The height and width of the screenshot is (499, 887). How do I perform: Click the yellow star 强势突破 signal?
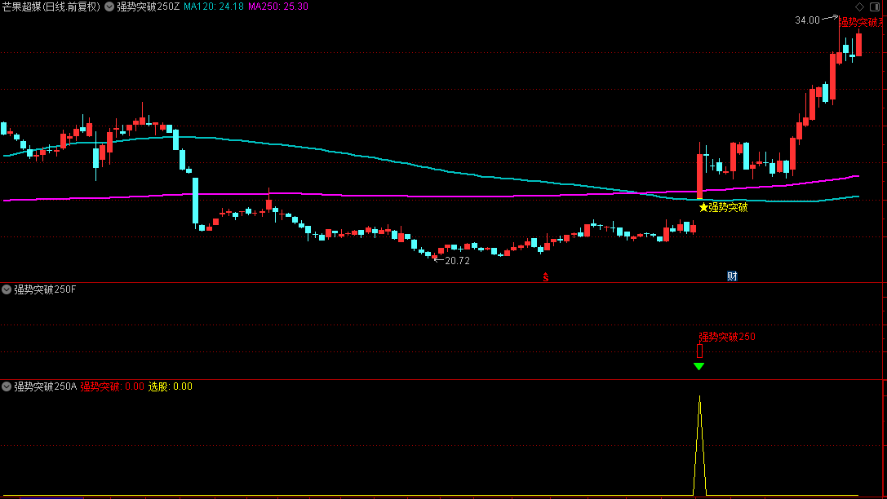click(724, 207)
